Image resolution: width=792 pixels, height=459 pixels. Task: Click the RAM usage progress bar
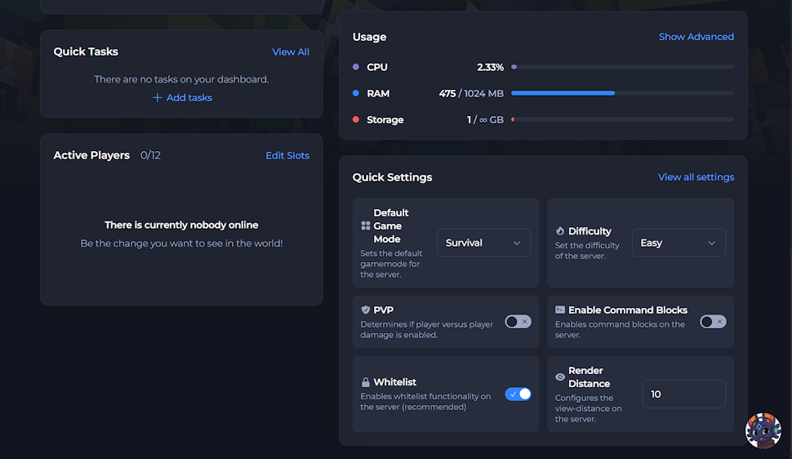[x=622, y=93]
